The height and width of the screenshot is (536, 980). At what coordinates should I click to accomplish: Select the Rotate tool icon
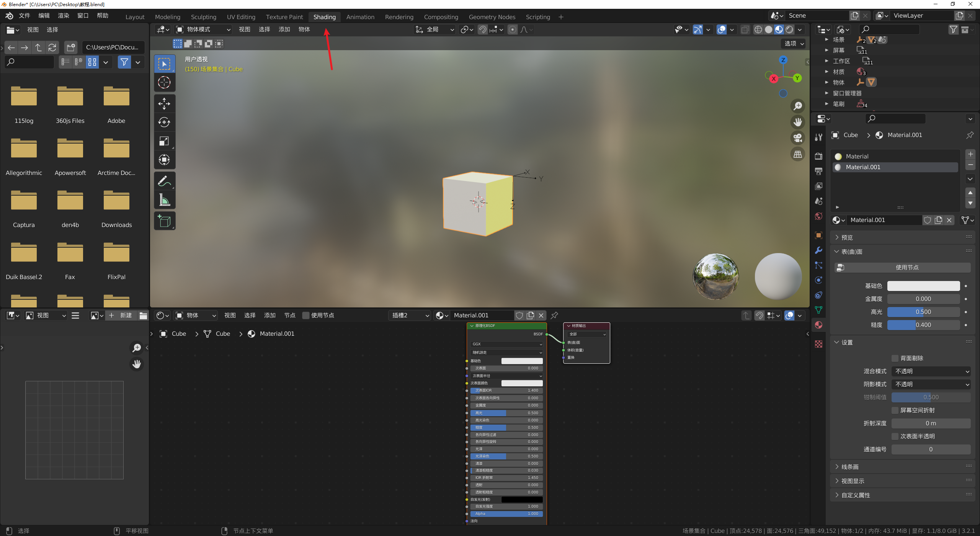pos(164,122)
